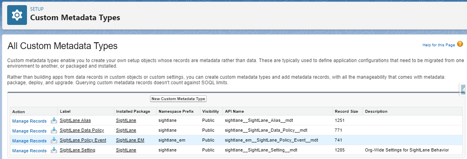Click download icon next to SightLane Alias
This screenshot has height=159, width=467.
(x=54, y=120)
